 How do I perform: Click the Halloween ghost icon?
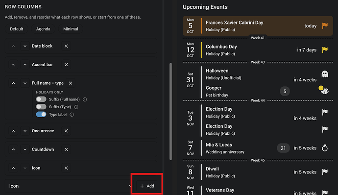click(x=325, y=74)
